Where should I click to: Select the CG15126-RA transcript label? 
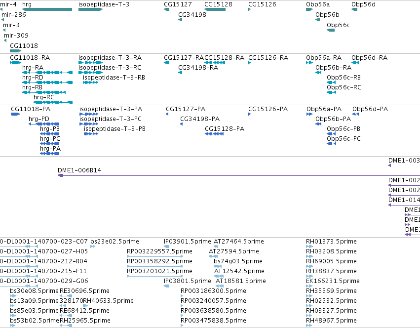tap(268, 58)
